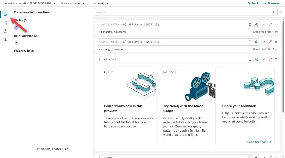
Task: Open the guide card Learn what's new
Action: [x=129, y=107]
